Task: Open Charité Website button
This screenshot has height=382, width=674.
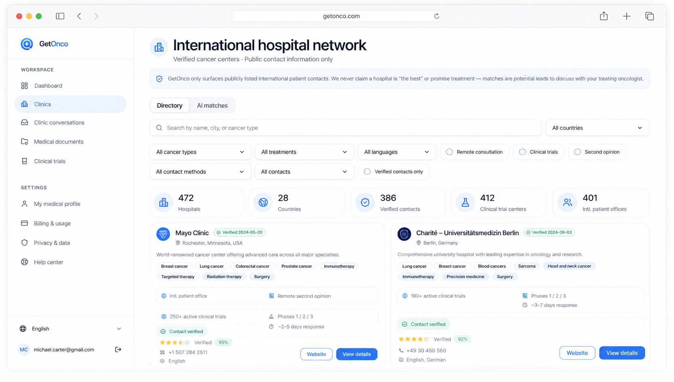Action: point(577,353)
